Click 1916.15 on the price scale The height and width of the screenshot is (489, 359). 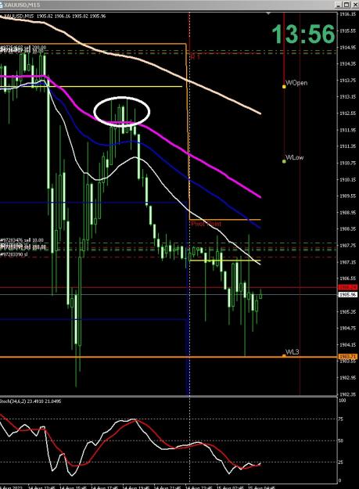point(348,14)
